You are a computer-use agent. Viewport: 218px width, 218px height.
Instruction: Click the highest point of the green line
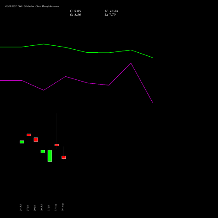pos(44,44)
